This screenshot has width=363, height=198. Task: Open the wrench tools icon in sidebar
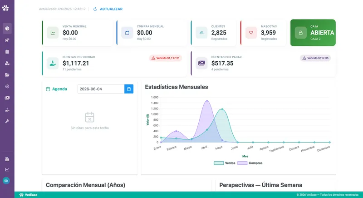pyautogui.click(x=7, y=121)
